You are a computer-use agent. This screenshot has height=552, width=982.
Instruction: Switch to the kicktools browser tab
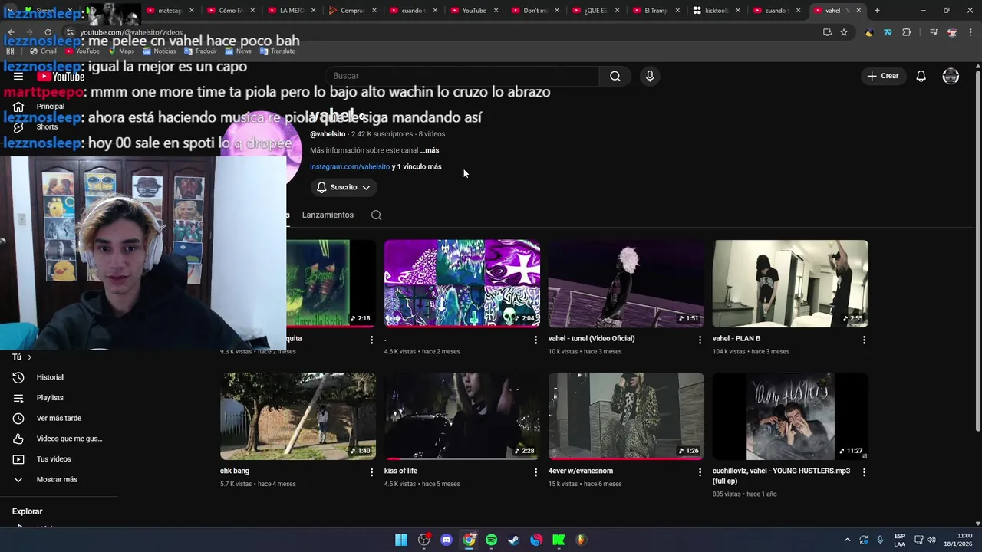click(716, 11)
